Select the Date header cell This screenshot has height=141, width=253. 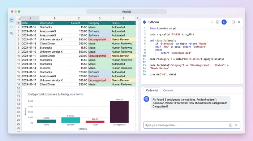pyautogui.click(x=30, y=23)
